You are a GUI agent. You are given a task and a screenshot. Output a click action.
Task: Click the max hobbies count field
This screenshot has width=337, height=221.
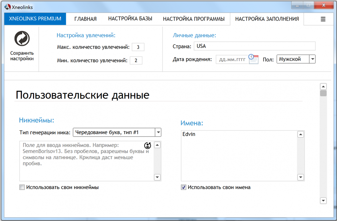tap(138, 47)
